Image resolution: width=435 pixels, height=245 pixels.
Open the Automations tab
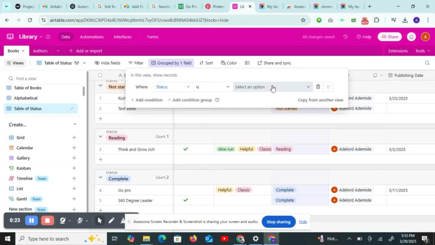pos(92,37)
